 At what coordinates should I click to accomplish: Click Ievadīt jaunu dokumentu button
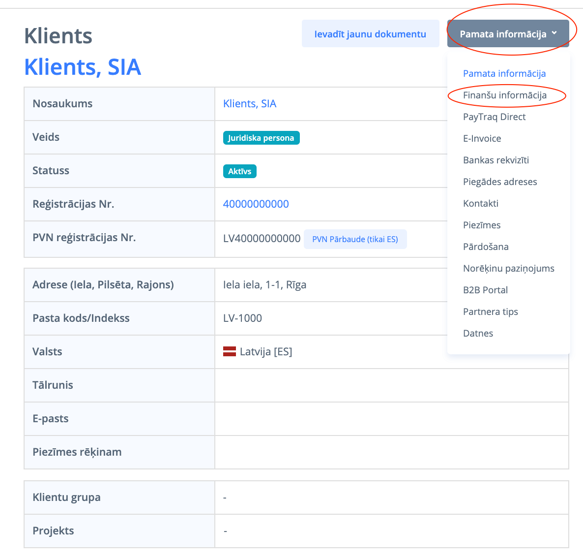tap(370, 34)
